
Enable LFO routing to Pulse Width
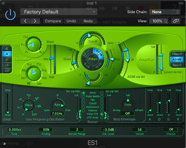(84, 97)
